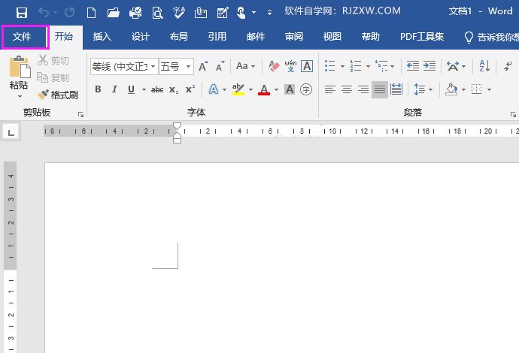Toggle Bold formatting
Screen dimensions: 519x353
click(98, 89)
